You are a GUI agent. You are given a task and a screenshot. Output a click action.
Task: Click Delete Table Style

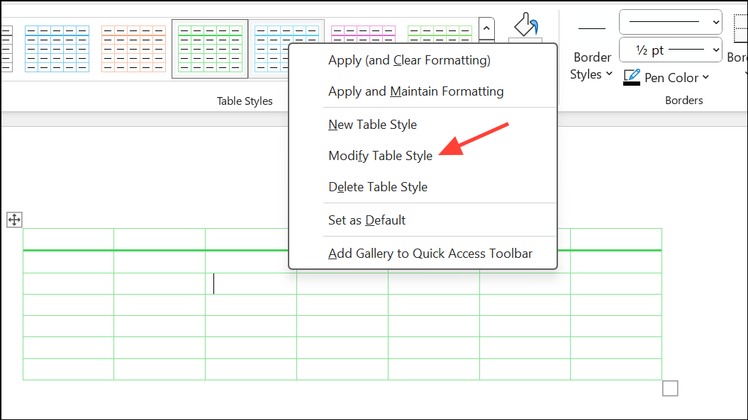coord(378,186)
